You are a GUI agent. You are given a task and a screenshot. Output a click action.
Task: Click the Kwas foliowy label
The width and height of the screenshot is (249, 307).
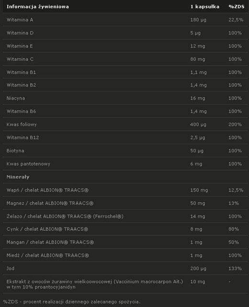coord(22,125)
